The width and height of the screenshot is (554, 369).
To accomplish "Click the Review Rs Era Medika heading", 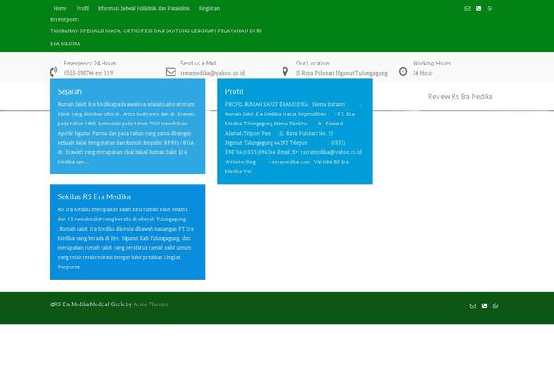I will [460, 96].
